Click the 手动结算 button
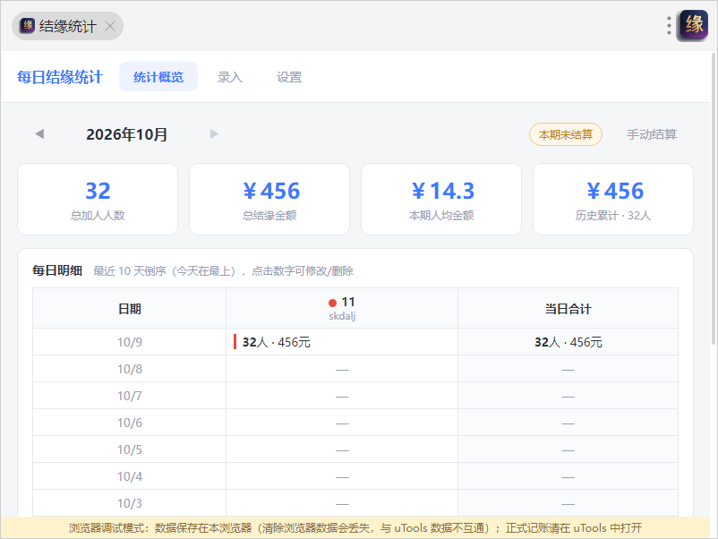Image resolution: width=718 pixels, height=539 pixels. (x=651, y=134)
